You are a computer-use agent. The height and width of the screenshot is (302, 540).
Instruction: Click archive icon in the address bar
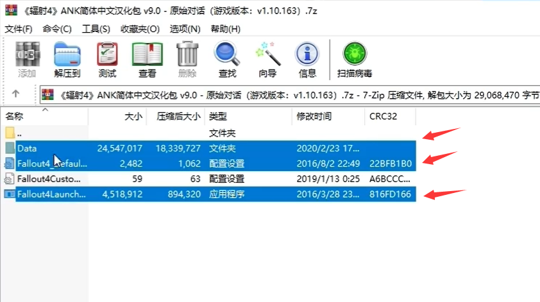(x=48, y=95)
